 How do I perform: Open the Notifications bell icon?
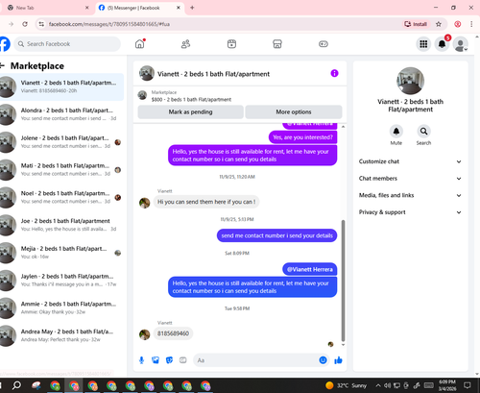coord(442,44)
